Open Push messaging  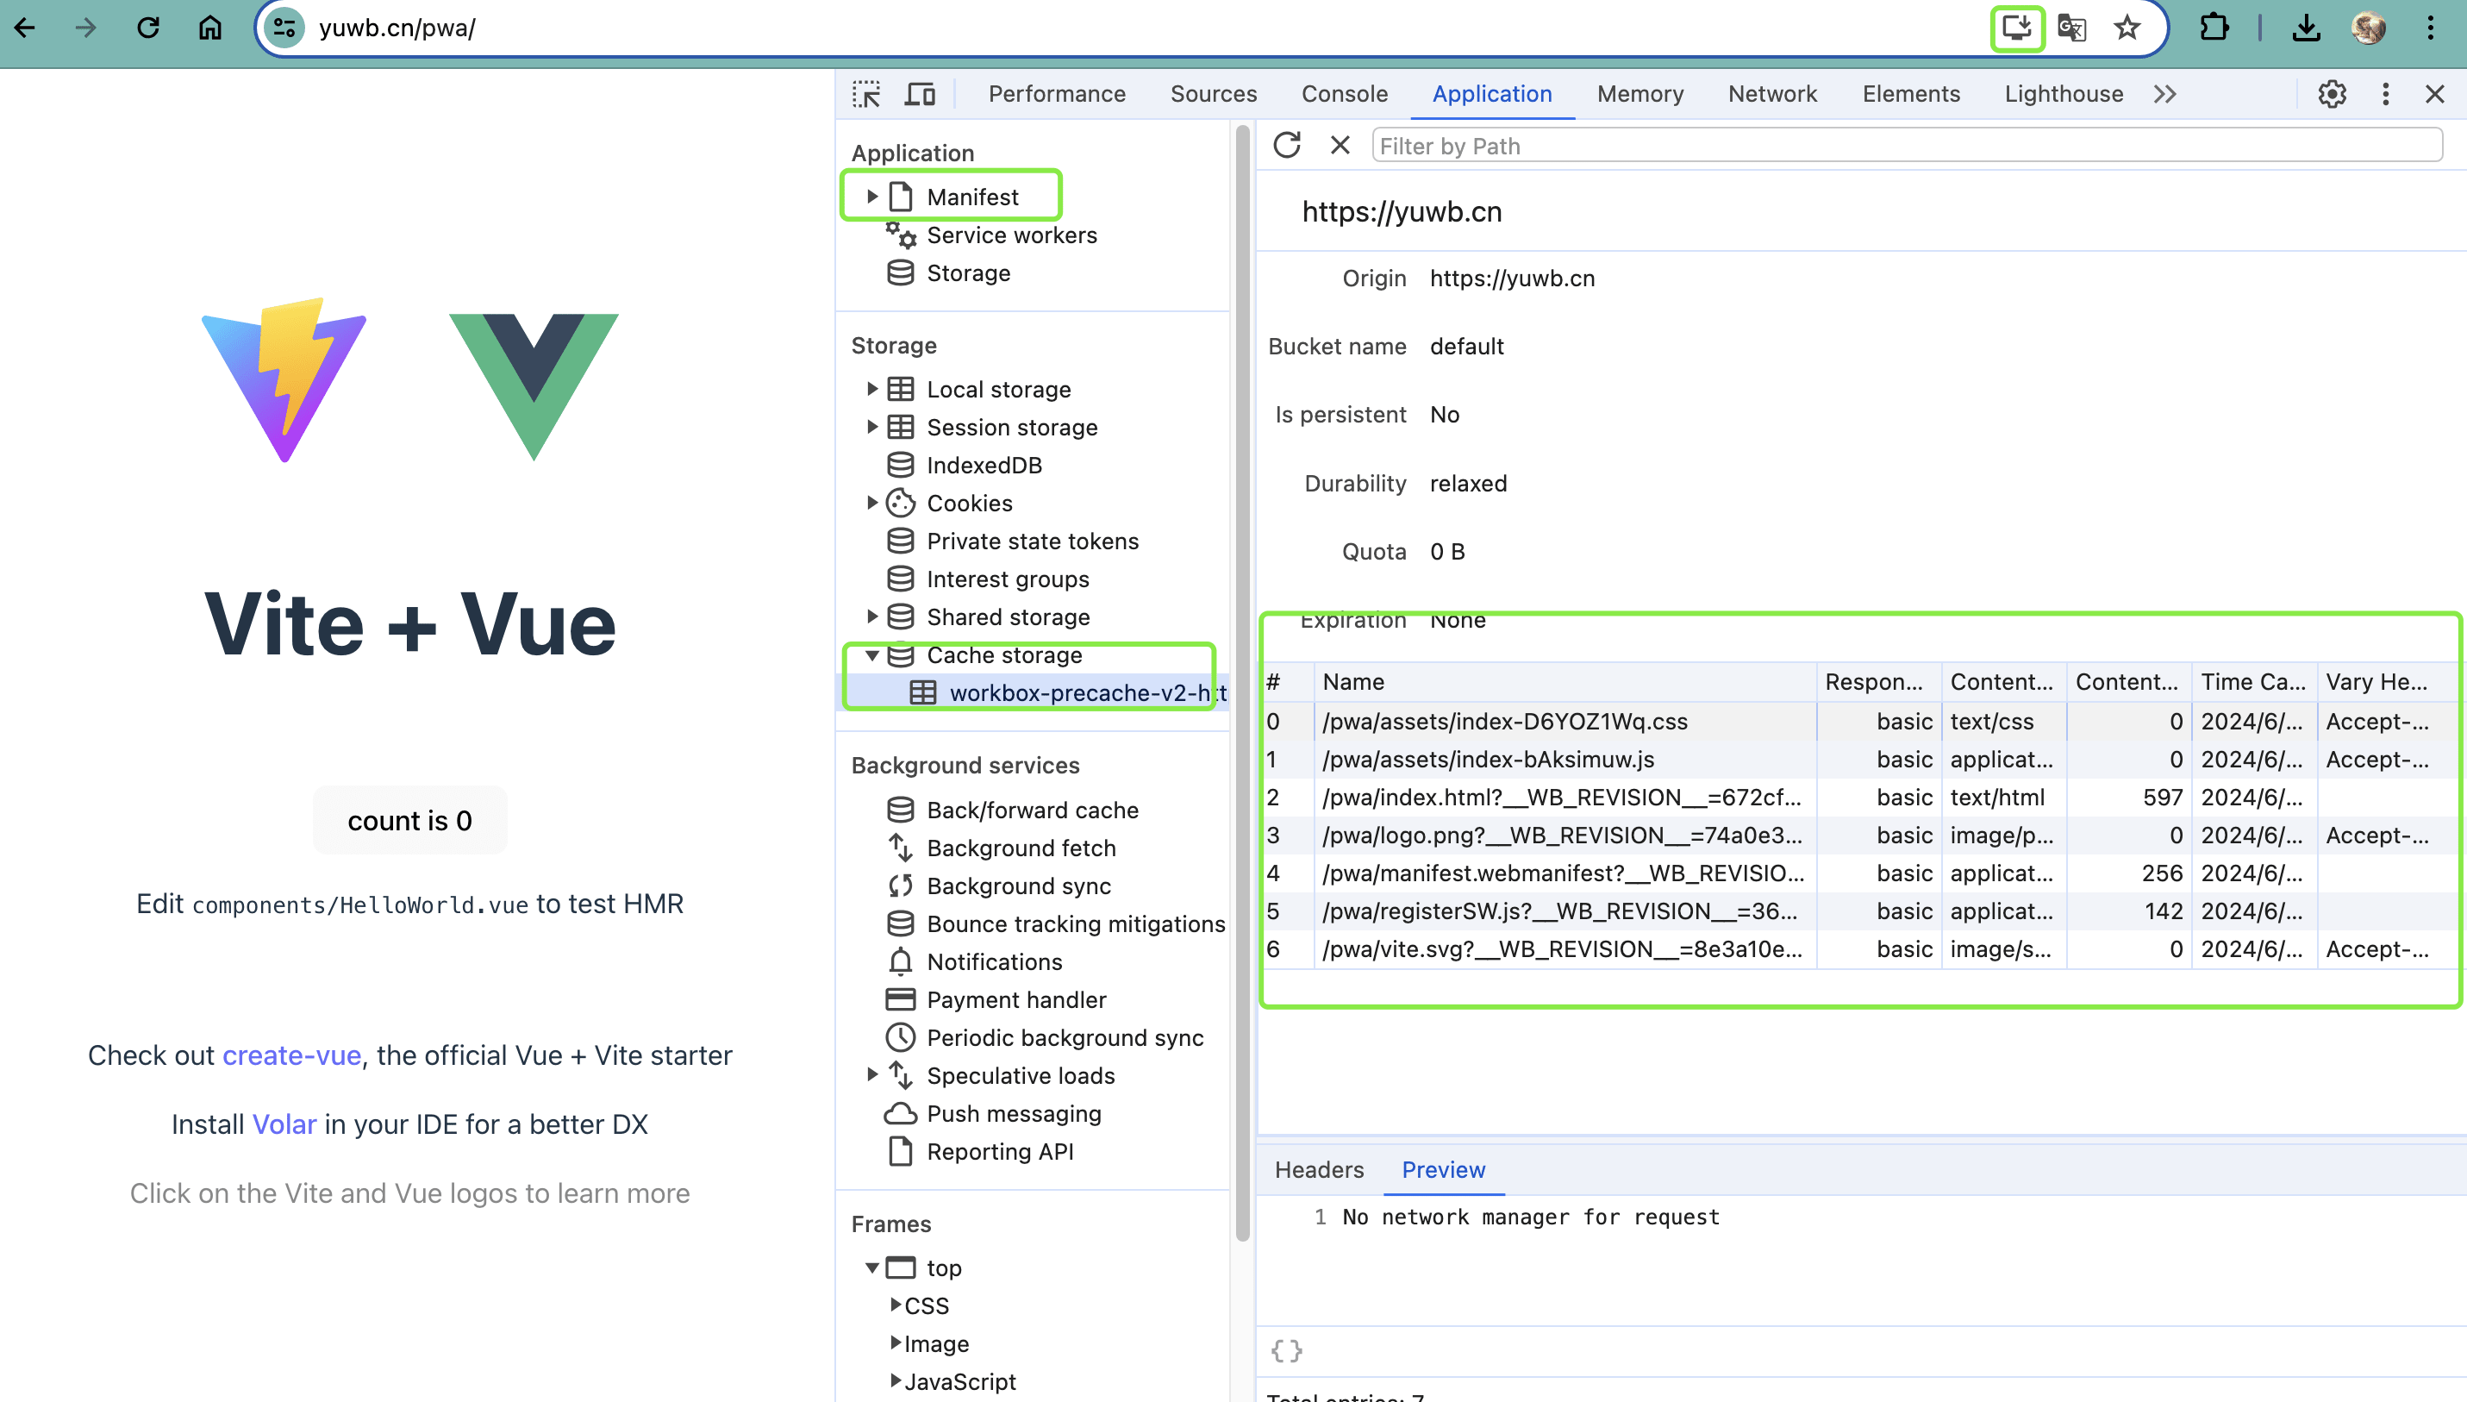(1013, 1113)
